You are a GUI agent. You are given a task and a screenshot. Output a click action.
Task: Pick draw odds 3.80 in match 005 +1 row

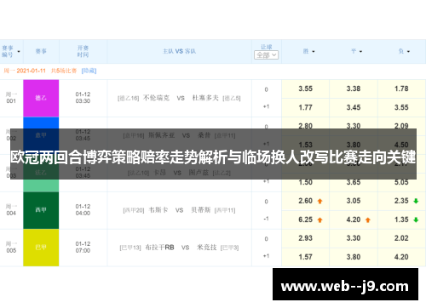pyautogui.click(x=354, y=257)
